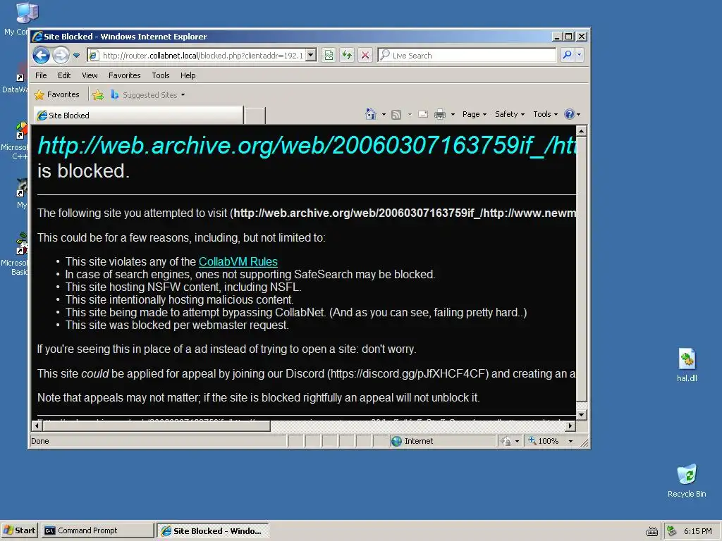Click vertical scrollbar down arrow
This screenshot has height=541, width=722.
(x=582, y=414)
